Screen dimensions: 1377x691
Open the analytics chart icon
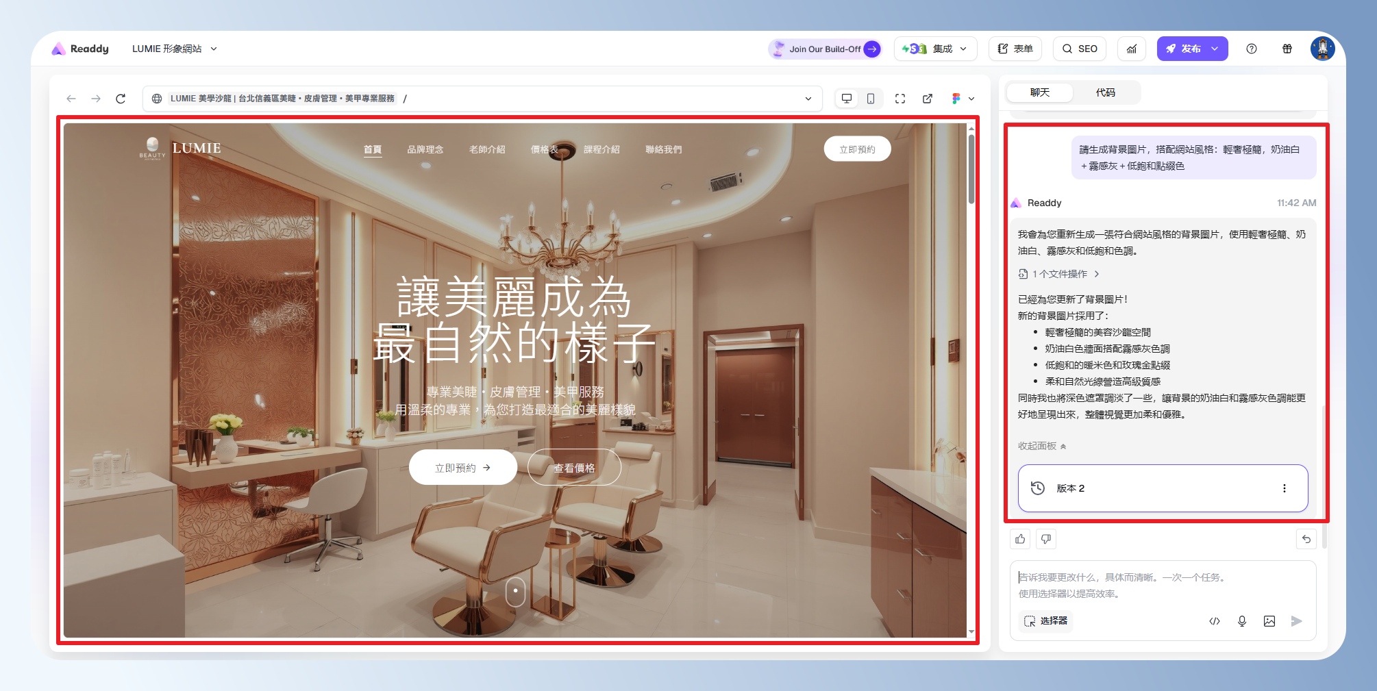(x=1132, y=49)
